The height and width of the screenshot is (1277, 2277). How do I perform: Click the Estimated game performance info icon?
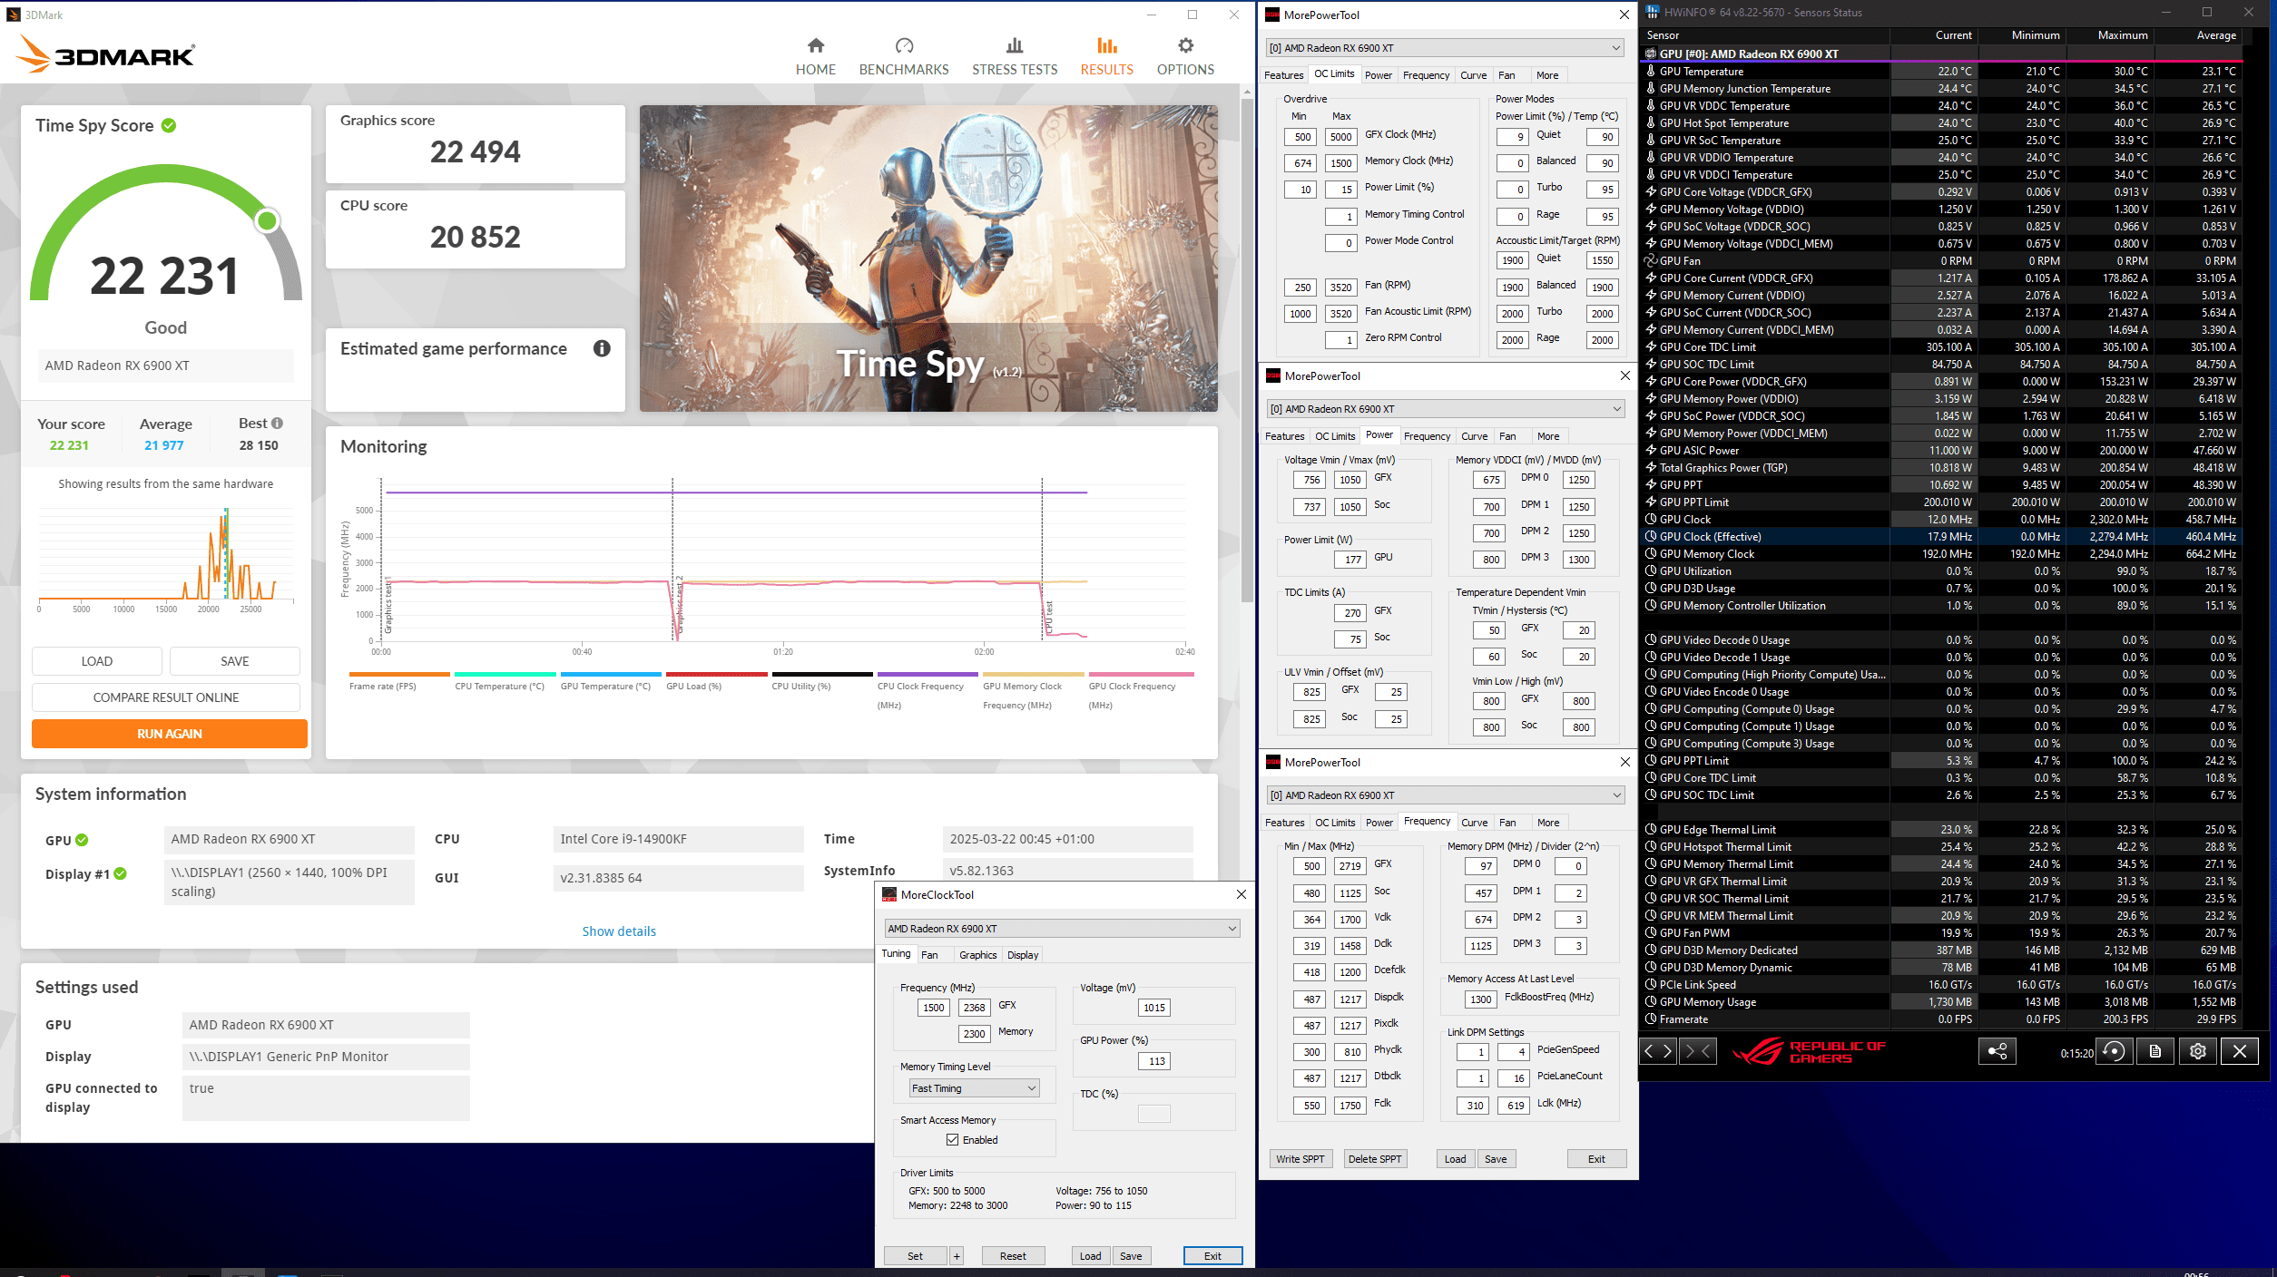pos(602,349)
